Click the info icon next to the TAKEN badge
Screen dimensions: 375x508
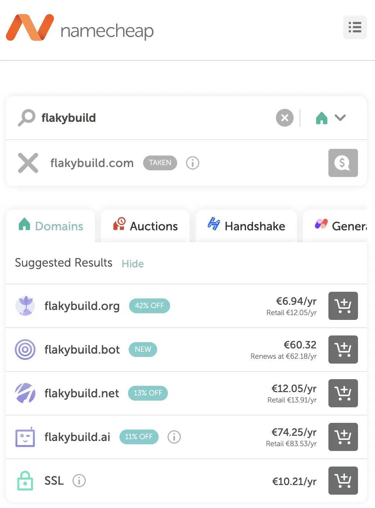point(192,163)
